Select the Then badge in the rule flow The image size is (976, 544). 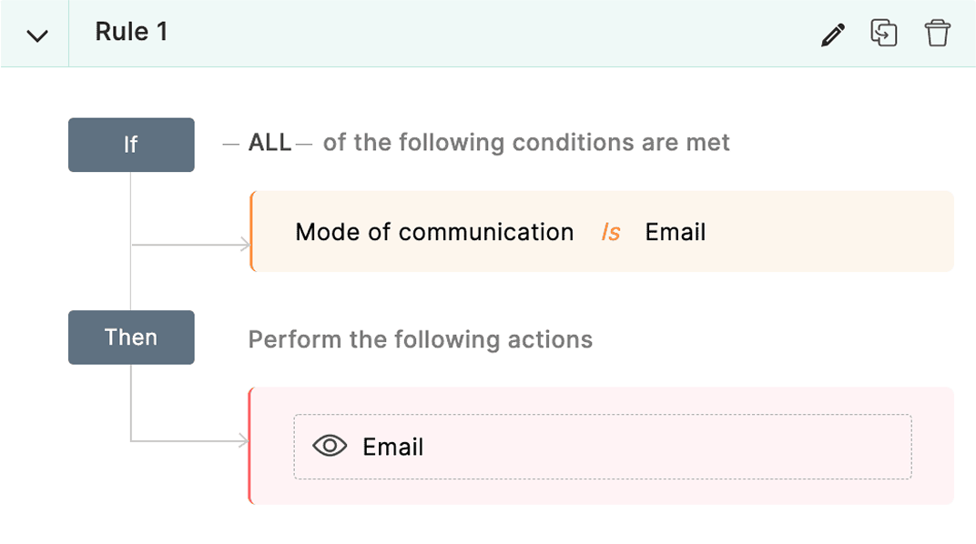point(131,337)
